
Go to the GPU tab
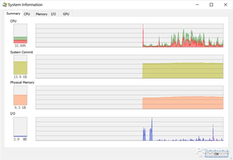[66, 14]
